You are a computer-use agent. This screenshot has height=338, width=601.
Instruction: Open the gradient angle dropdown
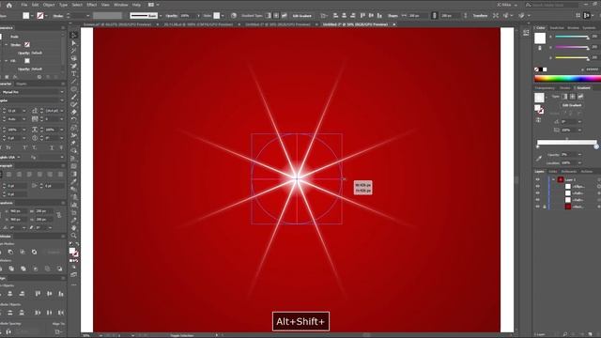(579, 121)
